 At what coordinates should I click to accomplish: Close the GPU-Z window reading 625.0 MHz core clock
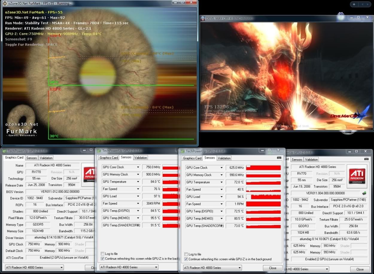(x=273, y=268)
